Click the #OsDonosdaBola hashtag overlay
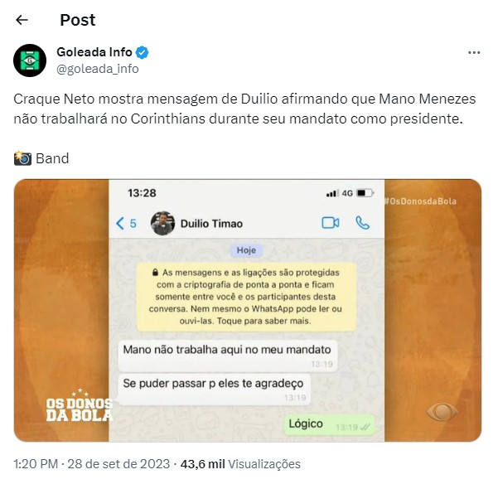The height and width of the screenshot is (484, 493). (420, 201)
